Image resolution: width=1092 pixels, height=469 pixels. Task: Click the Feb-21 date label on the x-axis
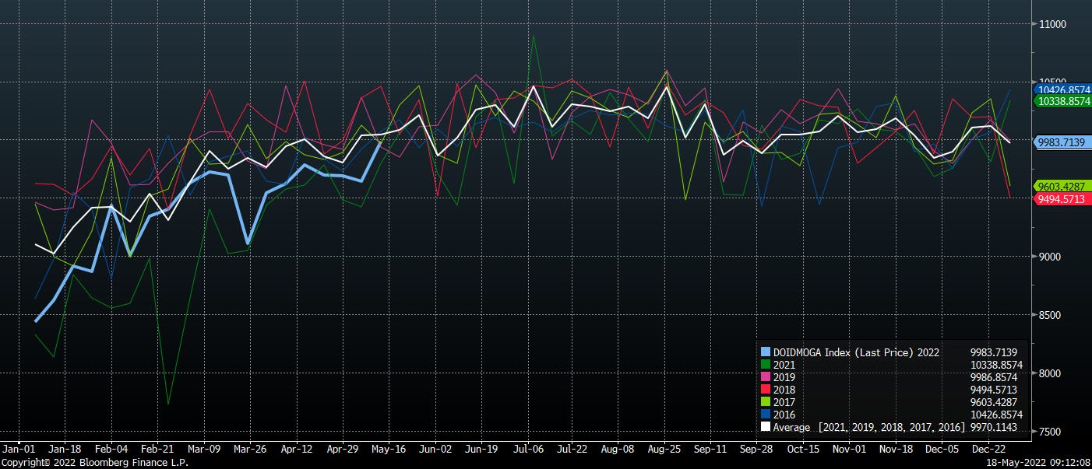[157, 450]
